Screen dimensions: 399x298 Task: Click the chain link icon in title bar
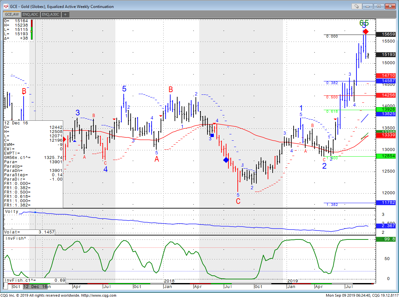[x=356, y=6]
